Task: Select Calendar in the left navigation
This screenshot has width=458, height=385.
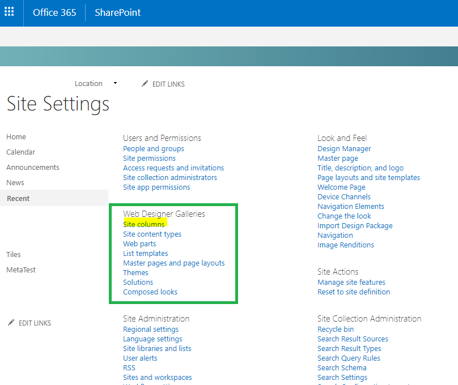Action: coord(20,152)
